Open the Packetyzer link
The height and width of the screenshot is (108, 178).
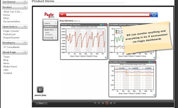[9, 34]
